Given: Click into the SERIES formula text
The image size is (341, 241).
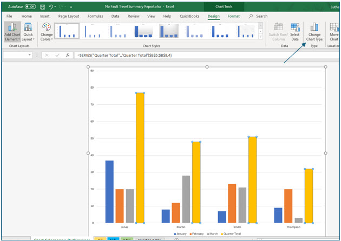Looking at the screenshot, I should tap(124, 55).
